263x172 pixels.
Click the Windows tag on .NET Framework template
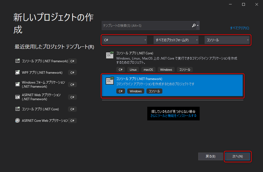tap(136, 91)
